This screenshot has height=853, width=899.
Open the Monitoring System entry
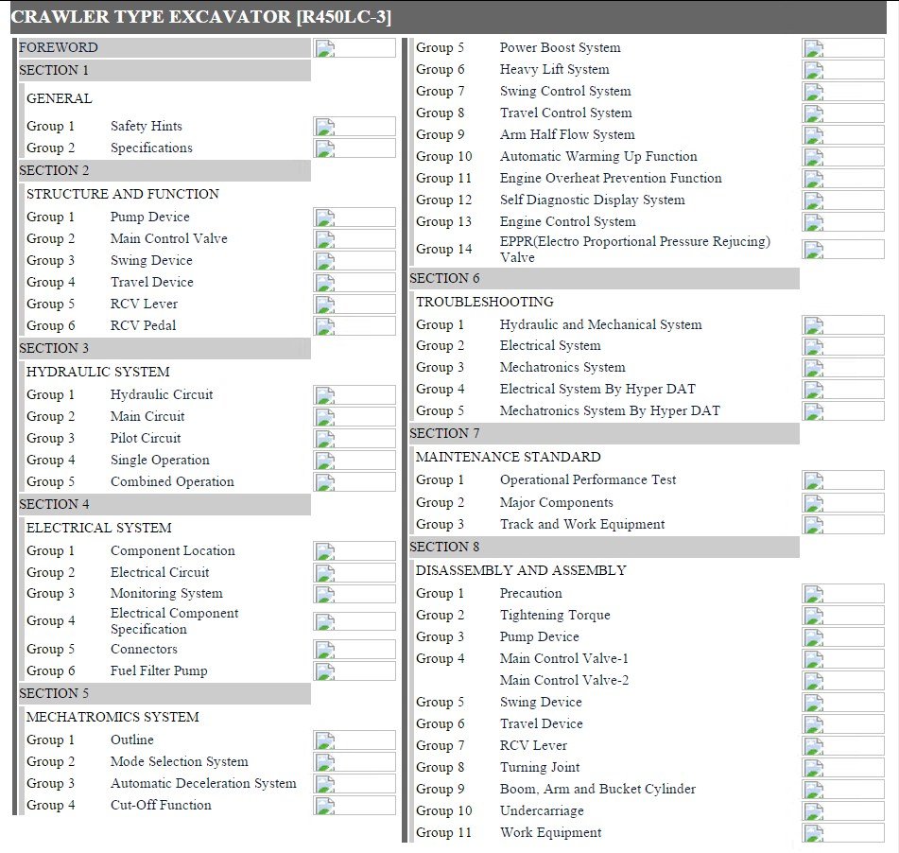(166, 594)
